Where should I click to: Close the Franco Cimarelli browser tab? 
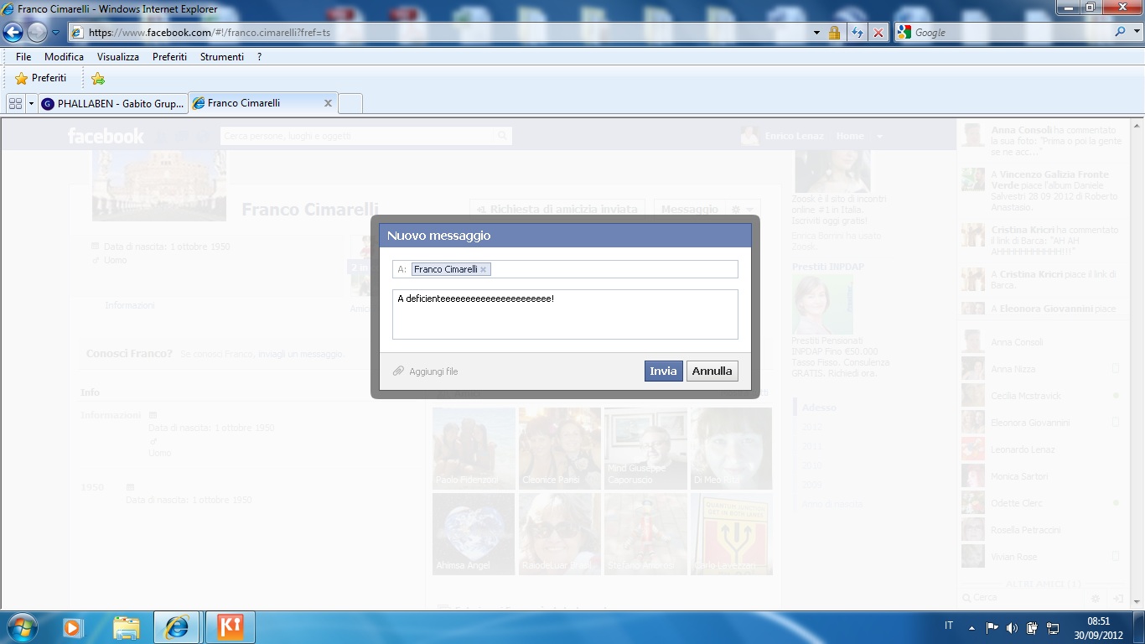coord(328,103)
